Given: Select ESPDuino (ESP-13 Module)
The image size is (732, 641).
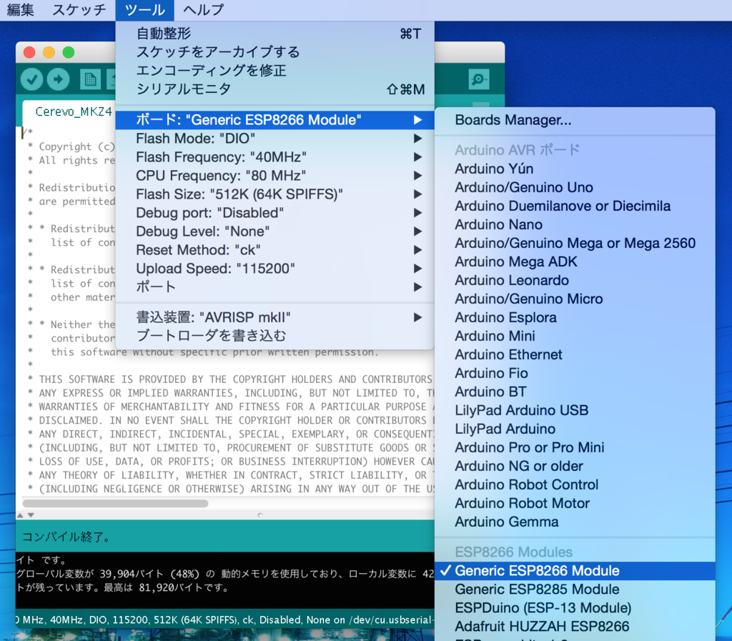Looking at the screenshot, I should point(575,608).
